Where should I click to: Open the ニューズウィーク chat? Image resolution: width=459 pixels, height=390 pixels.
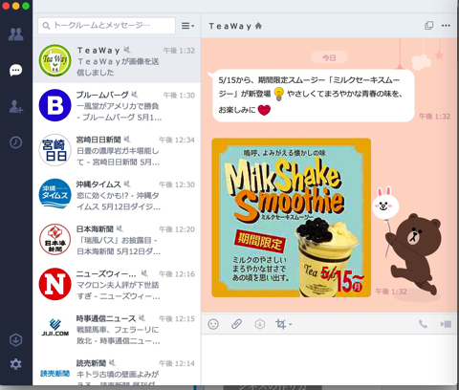[x=117, y=284]
